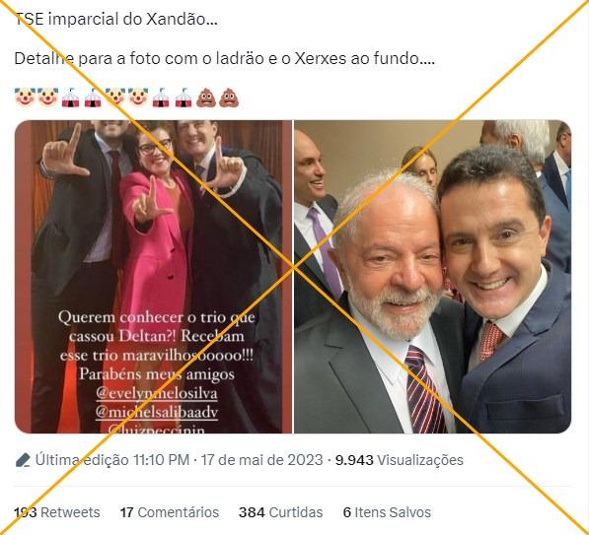The width and height of the screenshot is (589, 535).
Task: Tap the partially visible @luizpeccinin mention
Action: [157, 430]
